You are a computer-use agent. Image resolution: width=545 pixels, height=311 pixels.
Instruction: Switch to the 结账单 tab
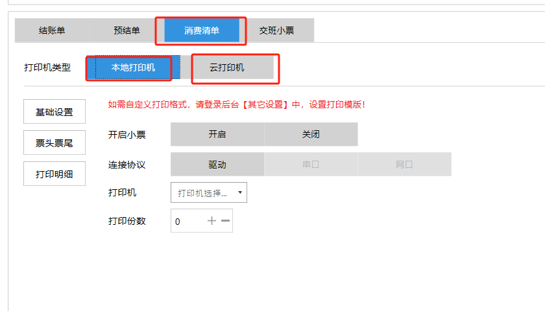52,30
